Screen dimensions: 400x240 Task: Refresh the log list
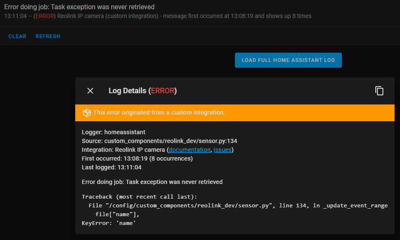point(48,36)
